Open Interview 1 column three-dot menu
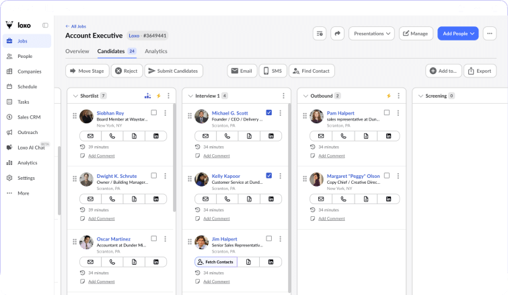The height and width of the screenshot is (295, 508). [283, 96]
